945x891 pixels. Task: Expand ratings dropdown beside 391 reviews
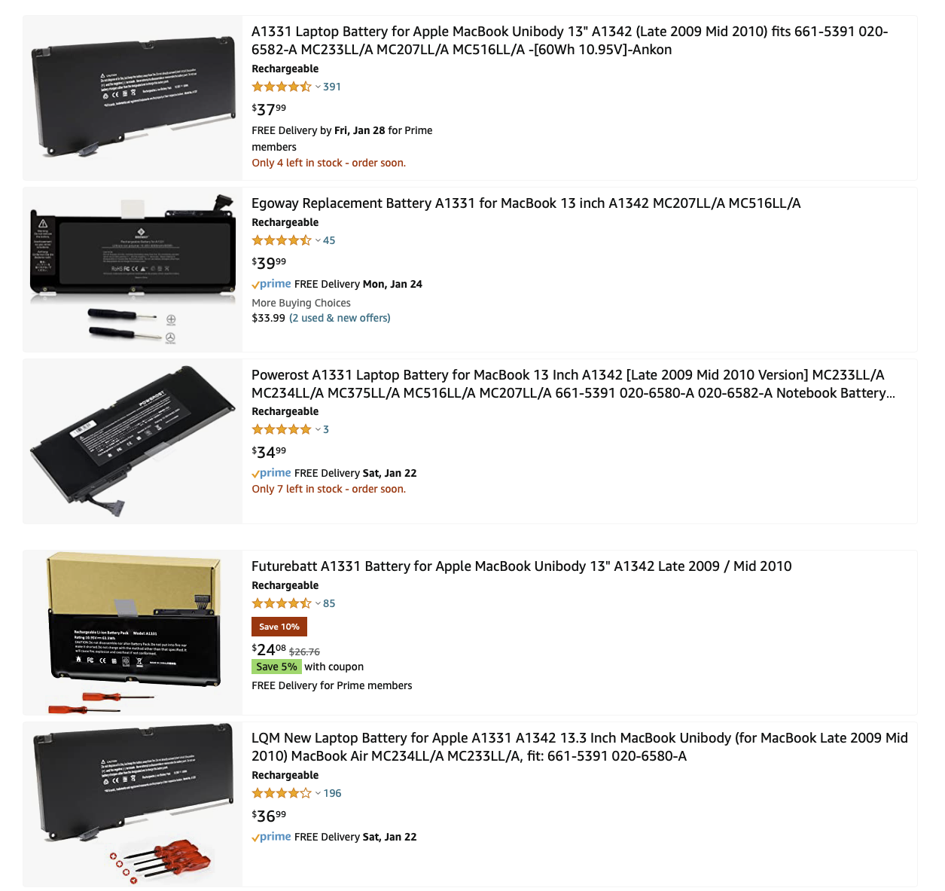318,87
